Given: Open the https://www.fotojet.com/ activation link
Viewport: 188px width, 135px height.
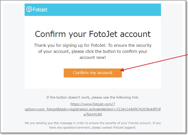Looking at the screenshot, I should (93, 104).
